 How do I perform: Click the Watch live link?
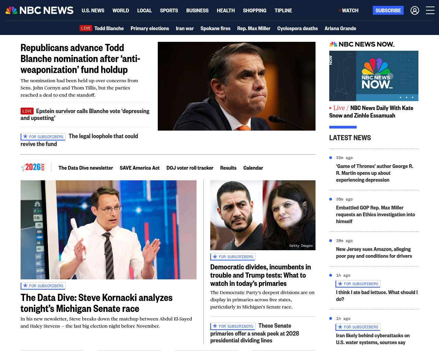click(349, 11)
